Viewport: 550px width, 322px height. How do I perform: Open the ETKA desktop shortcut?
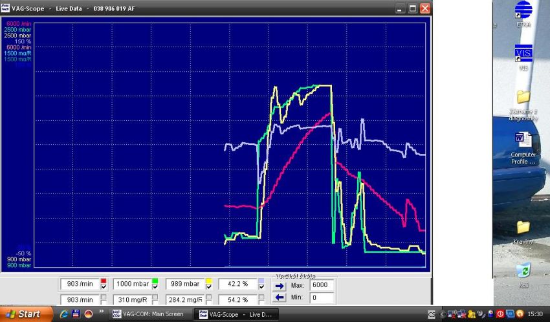click(523, 12)
